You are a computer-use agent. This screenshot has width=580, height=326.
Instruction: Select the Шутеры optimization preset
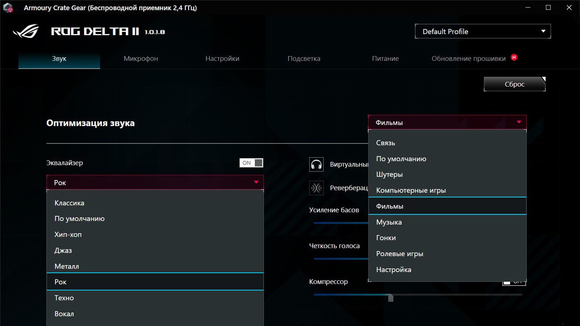point(447,174)
